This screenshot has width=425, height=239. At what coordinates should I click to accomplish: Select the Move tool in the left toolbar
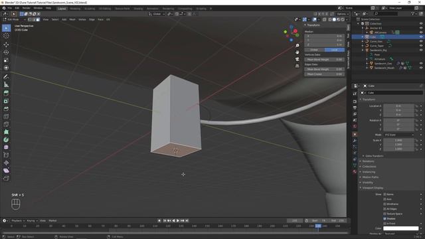point(6,44)
